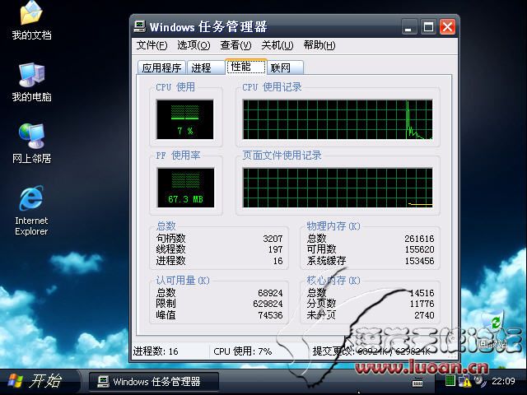Click status bar text CPU 使用: 7%
This screenshot has height=395, width=527.
coord(242,351)
